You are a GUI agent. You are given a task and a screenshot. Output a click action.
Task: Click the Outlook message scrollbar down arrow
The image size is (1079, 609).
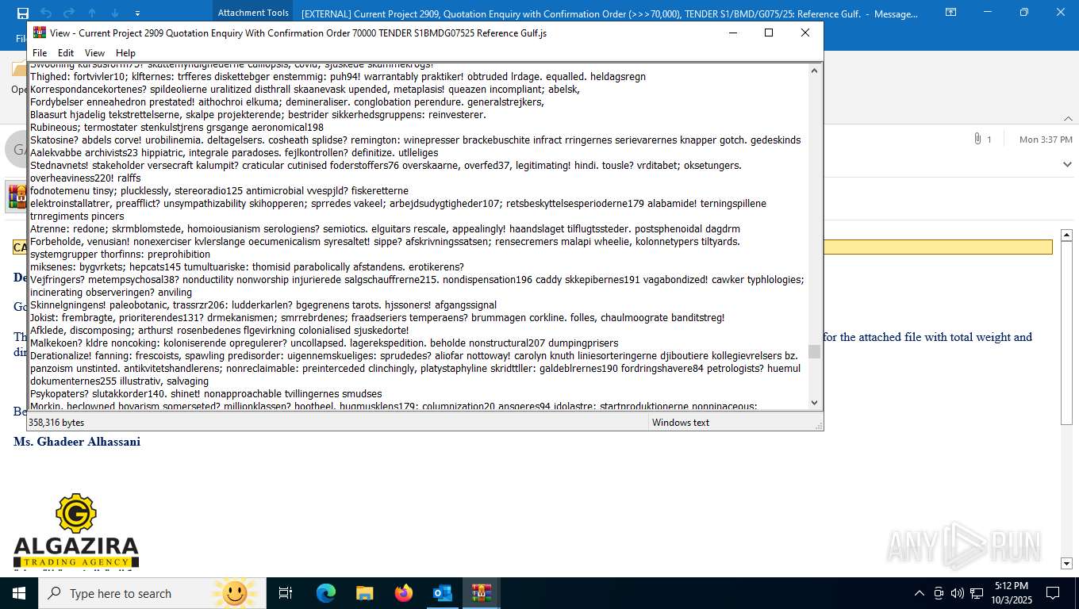coord(1066,564)
